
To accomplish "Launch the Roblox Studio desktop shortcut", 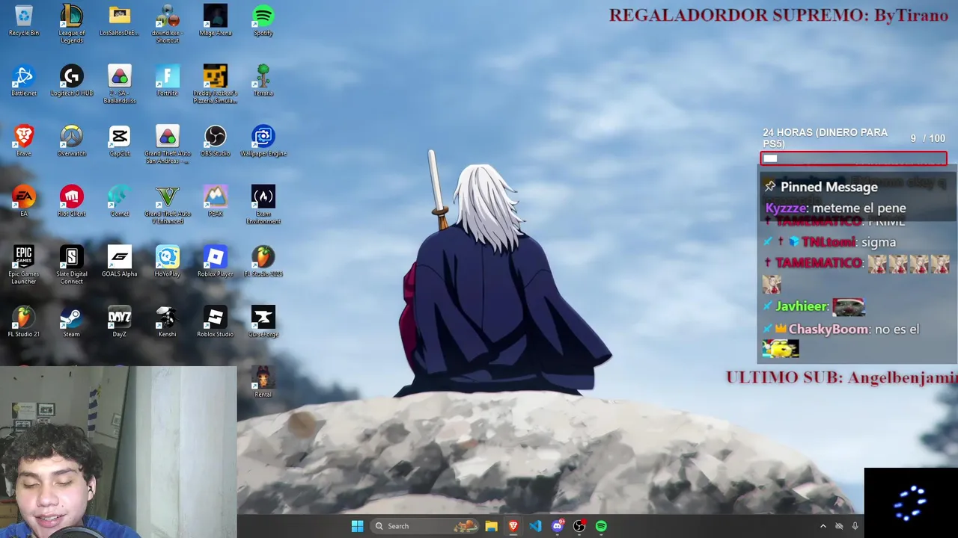I will 216,323.
